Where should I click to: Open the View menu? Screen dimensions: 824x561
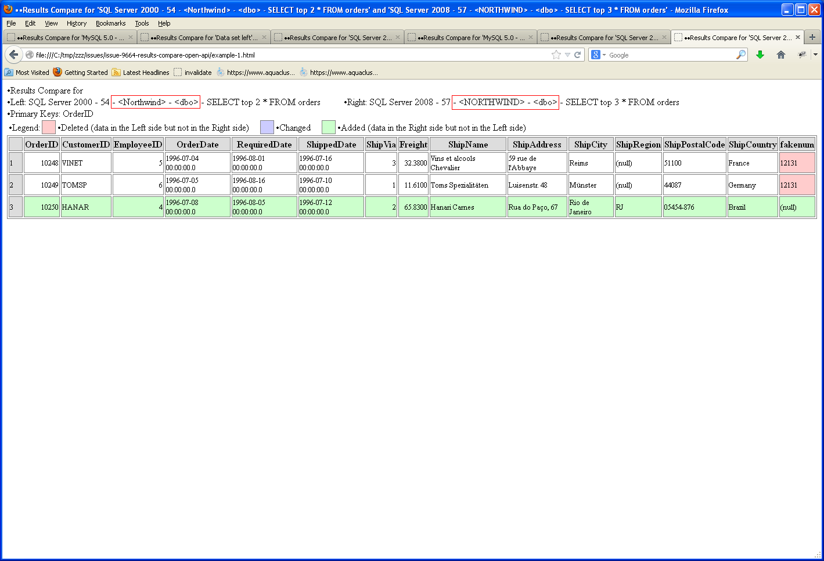coord(51,23)
